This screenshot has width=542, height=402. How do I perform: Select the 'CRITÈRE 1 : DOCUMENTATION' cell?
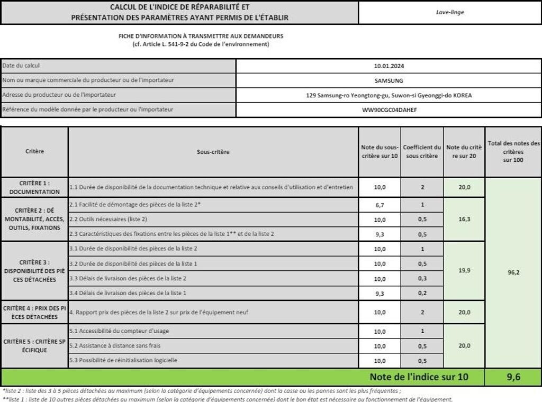[x=34, y=187]
